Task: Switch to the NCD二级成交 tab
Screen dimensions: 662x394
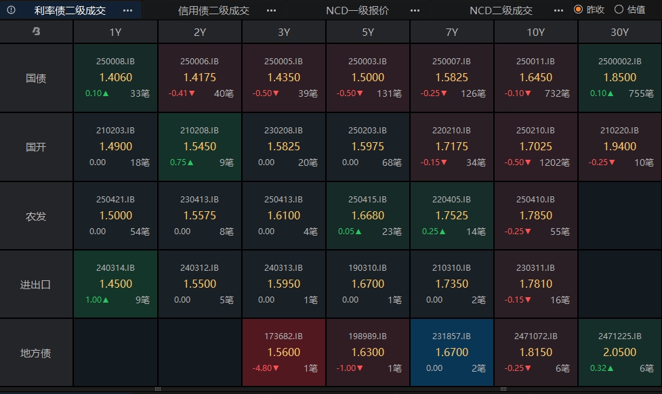Action: click(x=501, y=10)
